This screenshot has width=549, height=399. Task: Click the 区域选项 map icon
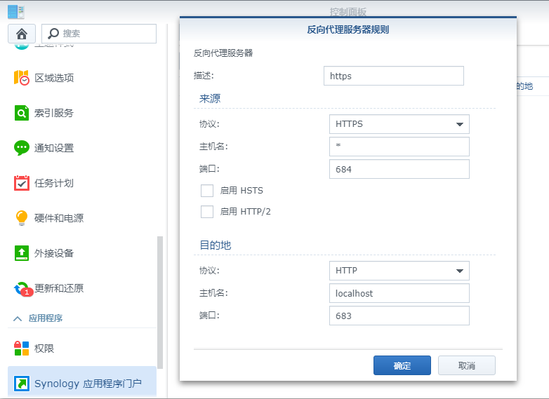(x=21, y=78)
